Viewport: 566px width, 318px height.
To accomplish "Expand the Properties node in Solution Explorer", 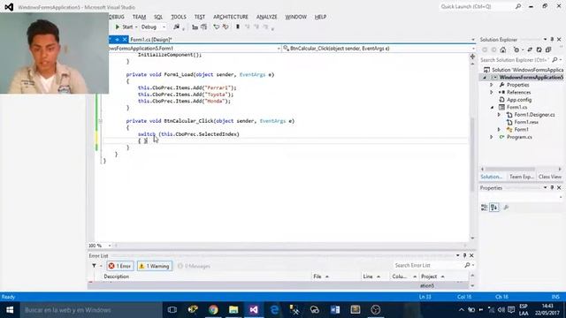I will pyautogui.click(x=492, y=85).
